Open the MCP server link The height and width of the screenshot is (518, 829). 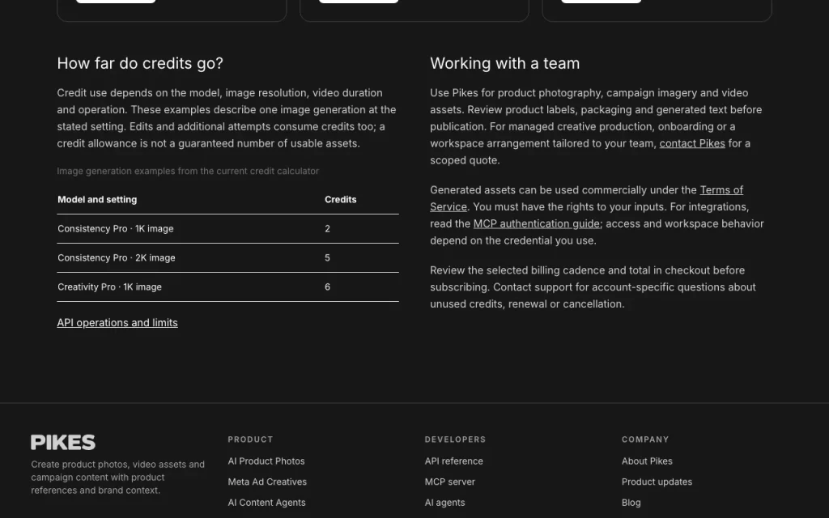[450, 482]
